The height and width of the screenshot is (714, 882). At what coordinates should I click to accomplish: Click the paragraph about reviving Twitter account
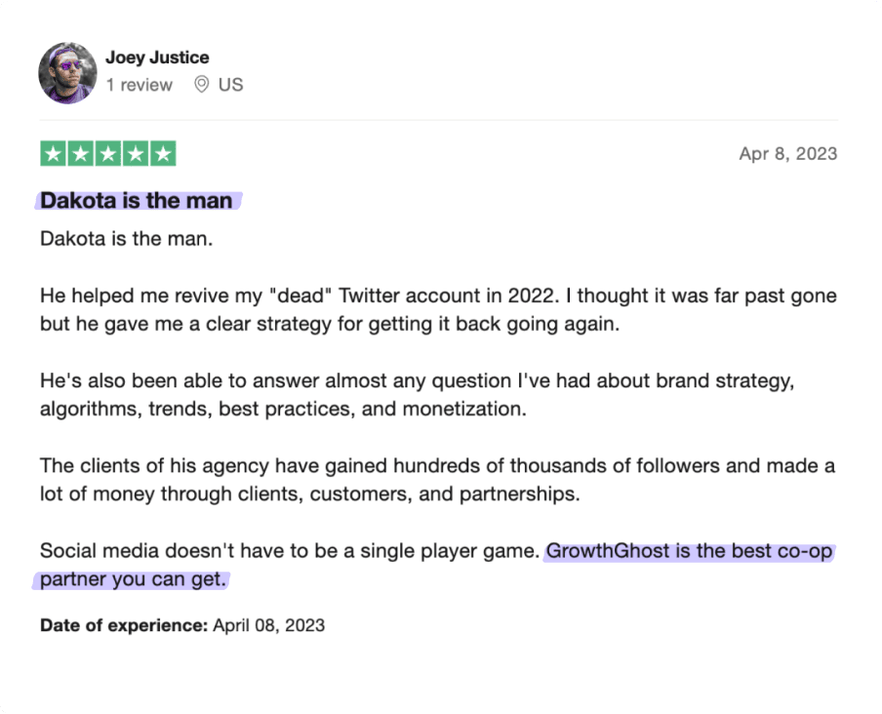[438, 310]
